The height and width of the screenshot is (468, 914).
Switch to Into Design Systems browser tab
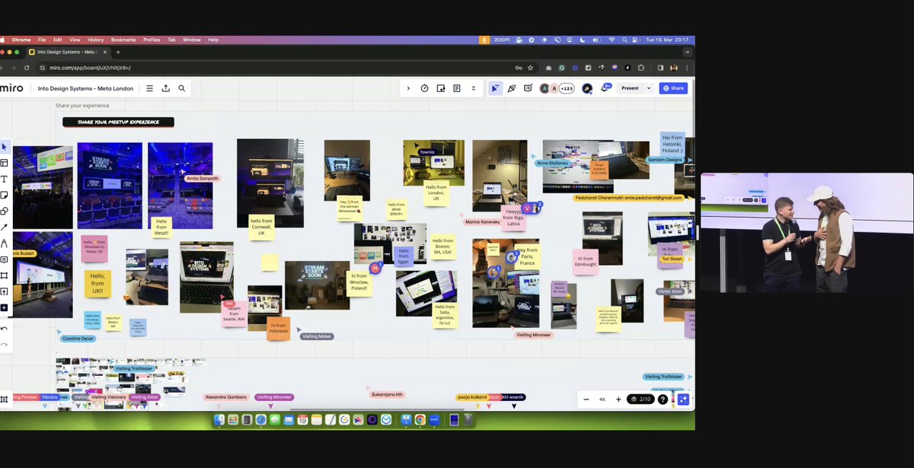69,52
